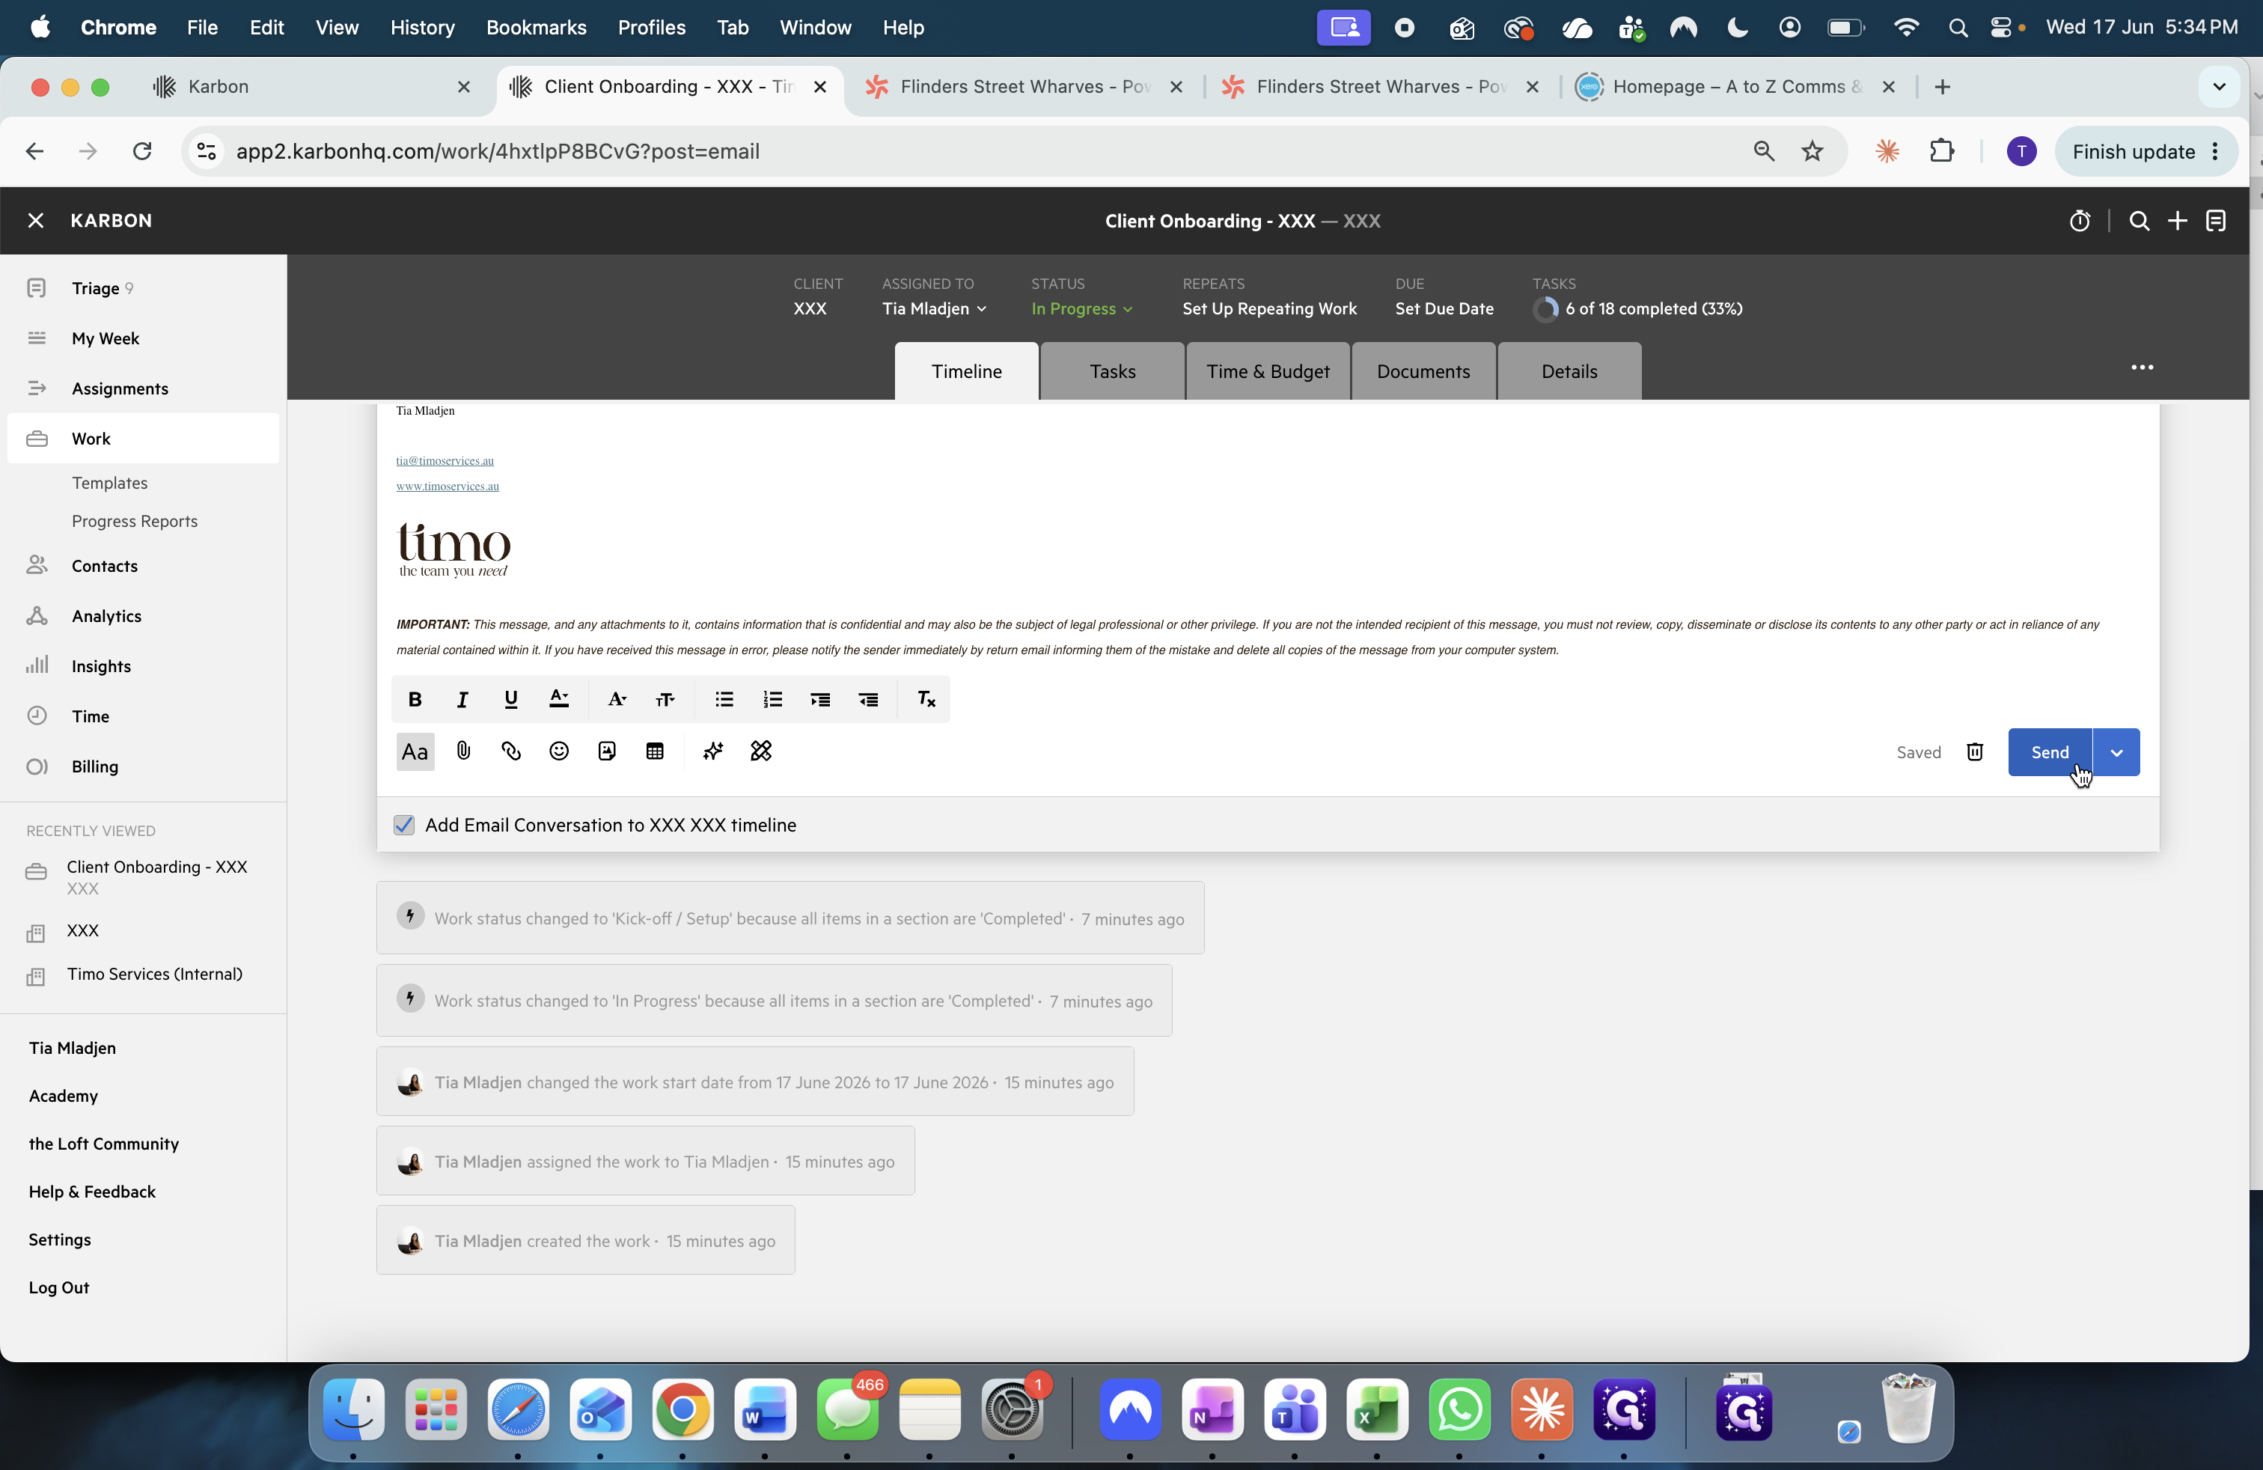Open the three-dot work options menu
This screenshot has width=2263, height=1470.
2141,367
